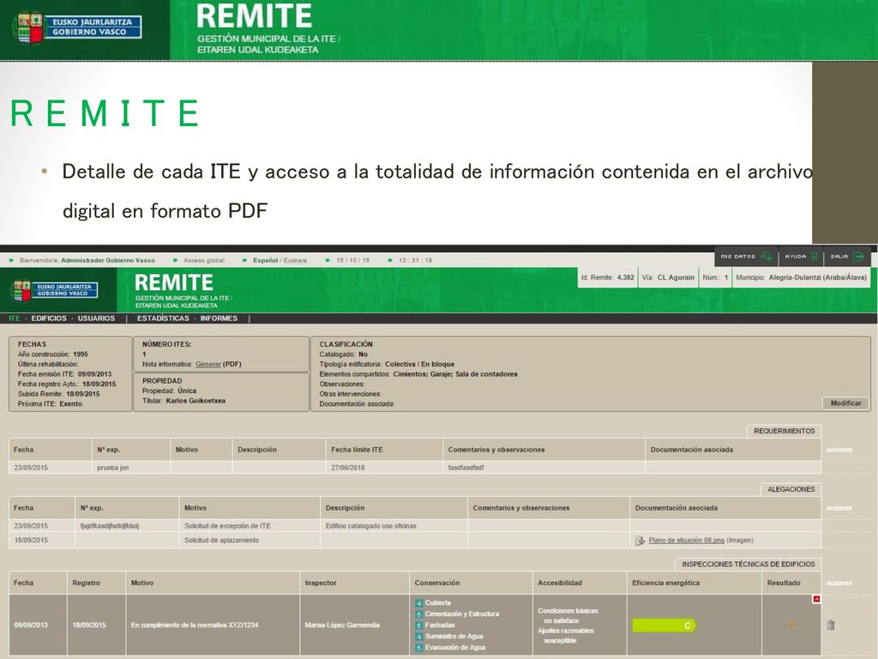Image resolution: width=878 pixels, height=659 pixels.
Task: Select Id. Remite 4.382 field
Action: coord(608,277)
